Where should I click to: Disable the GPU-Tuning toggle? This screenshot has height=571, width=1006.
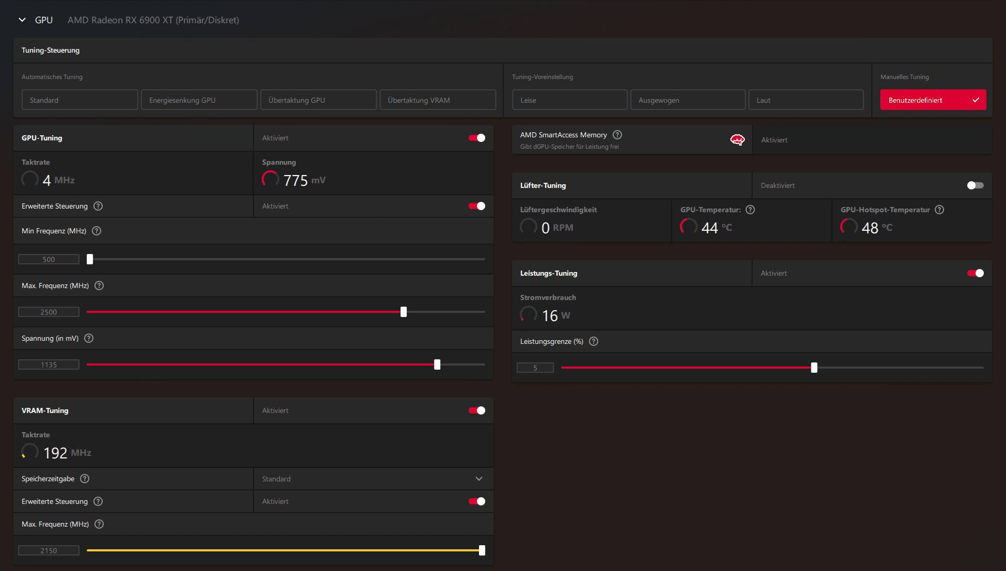(x=476, y=138)
